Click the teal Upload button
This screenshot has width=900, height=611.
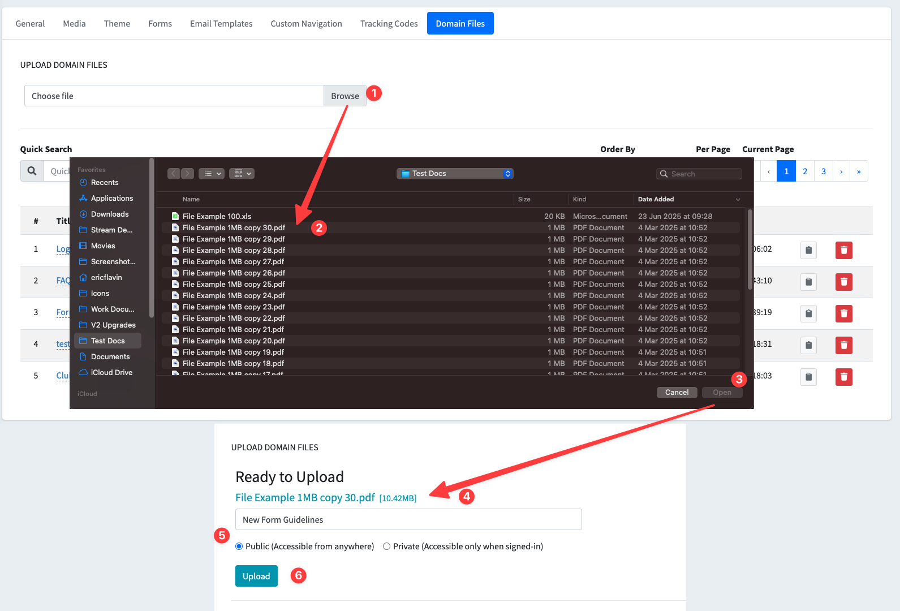point(256,576)
